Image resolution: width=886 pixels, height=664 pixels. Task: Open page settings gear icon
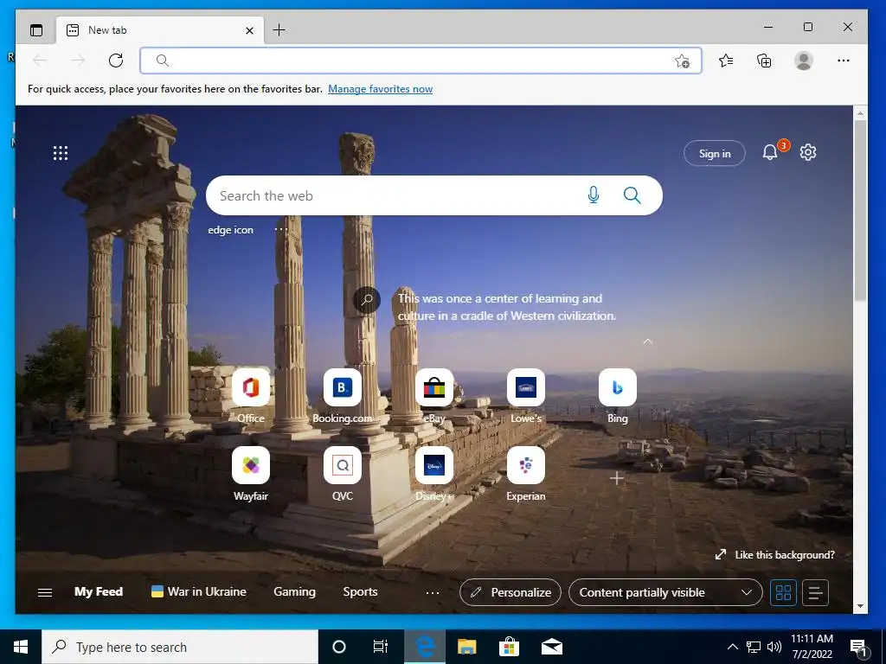(808, 152)
